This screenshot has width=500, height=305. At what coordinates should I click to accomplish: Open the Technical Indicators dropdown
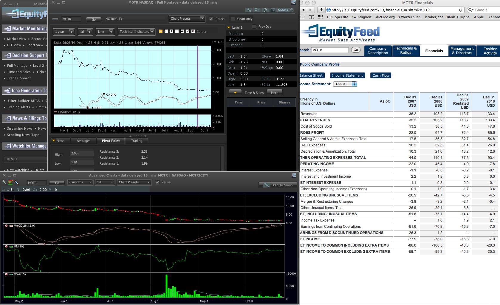point(136,32)
